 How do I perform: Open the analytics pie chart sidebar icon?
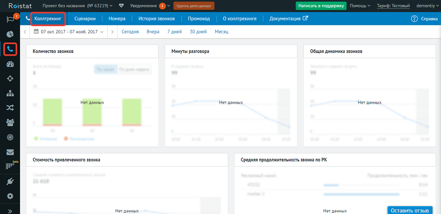point(10,34)
